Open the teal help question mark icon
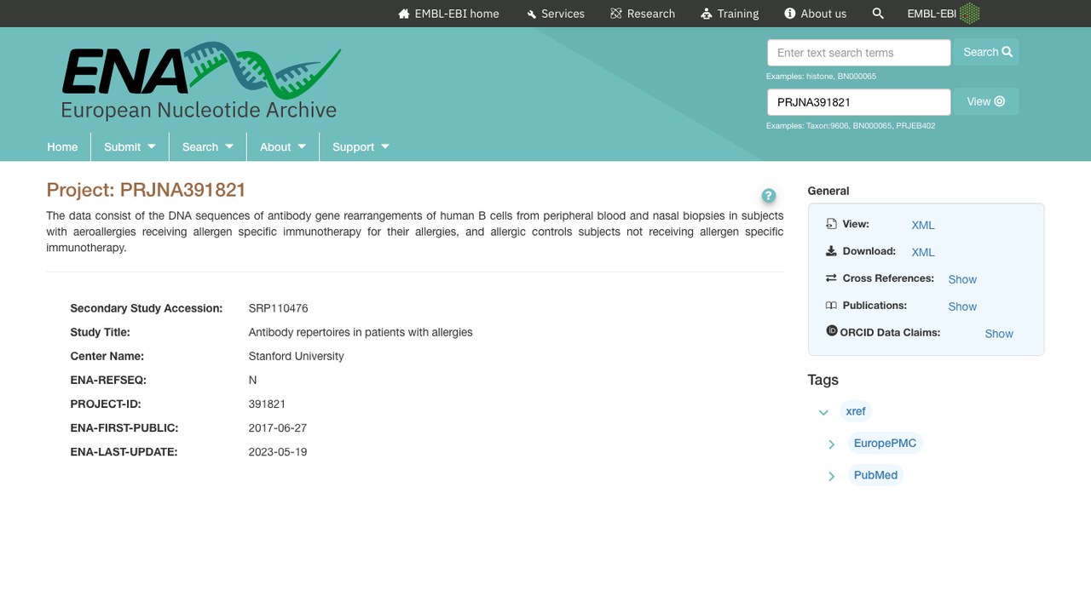 [x=768, y=195]
